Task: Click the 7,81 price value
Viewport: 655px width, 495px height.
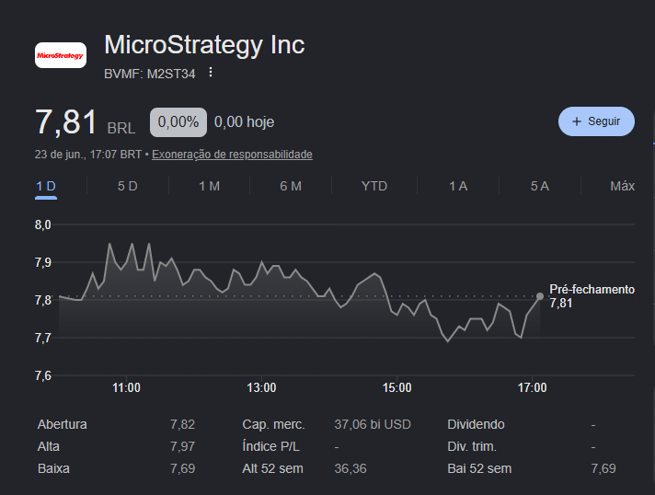Action: (x=66, y=122)
